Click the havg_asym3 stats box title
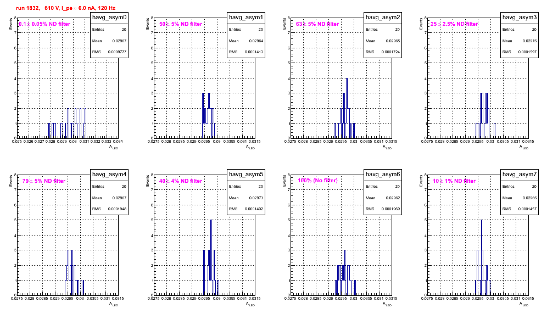 tap(520, 18)
